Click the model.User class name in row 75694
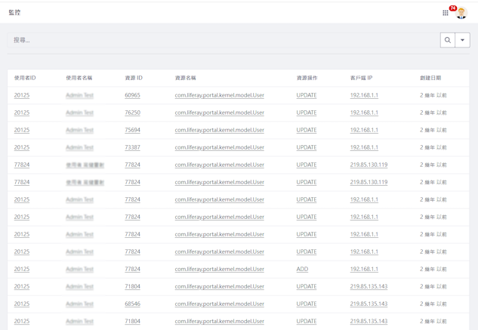Screen dimensions: 478x330 point(220,130)
